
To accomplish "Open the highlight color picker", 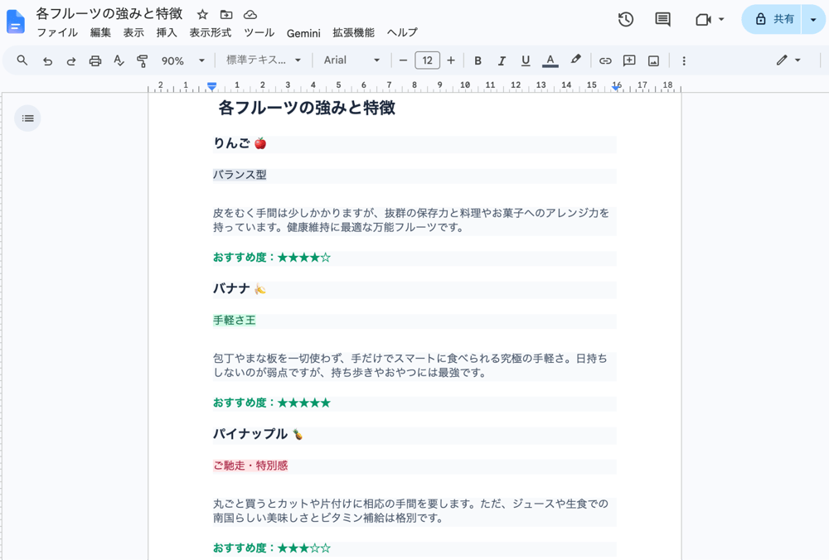I will [x=576, y=60].
